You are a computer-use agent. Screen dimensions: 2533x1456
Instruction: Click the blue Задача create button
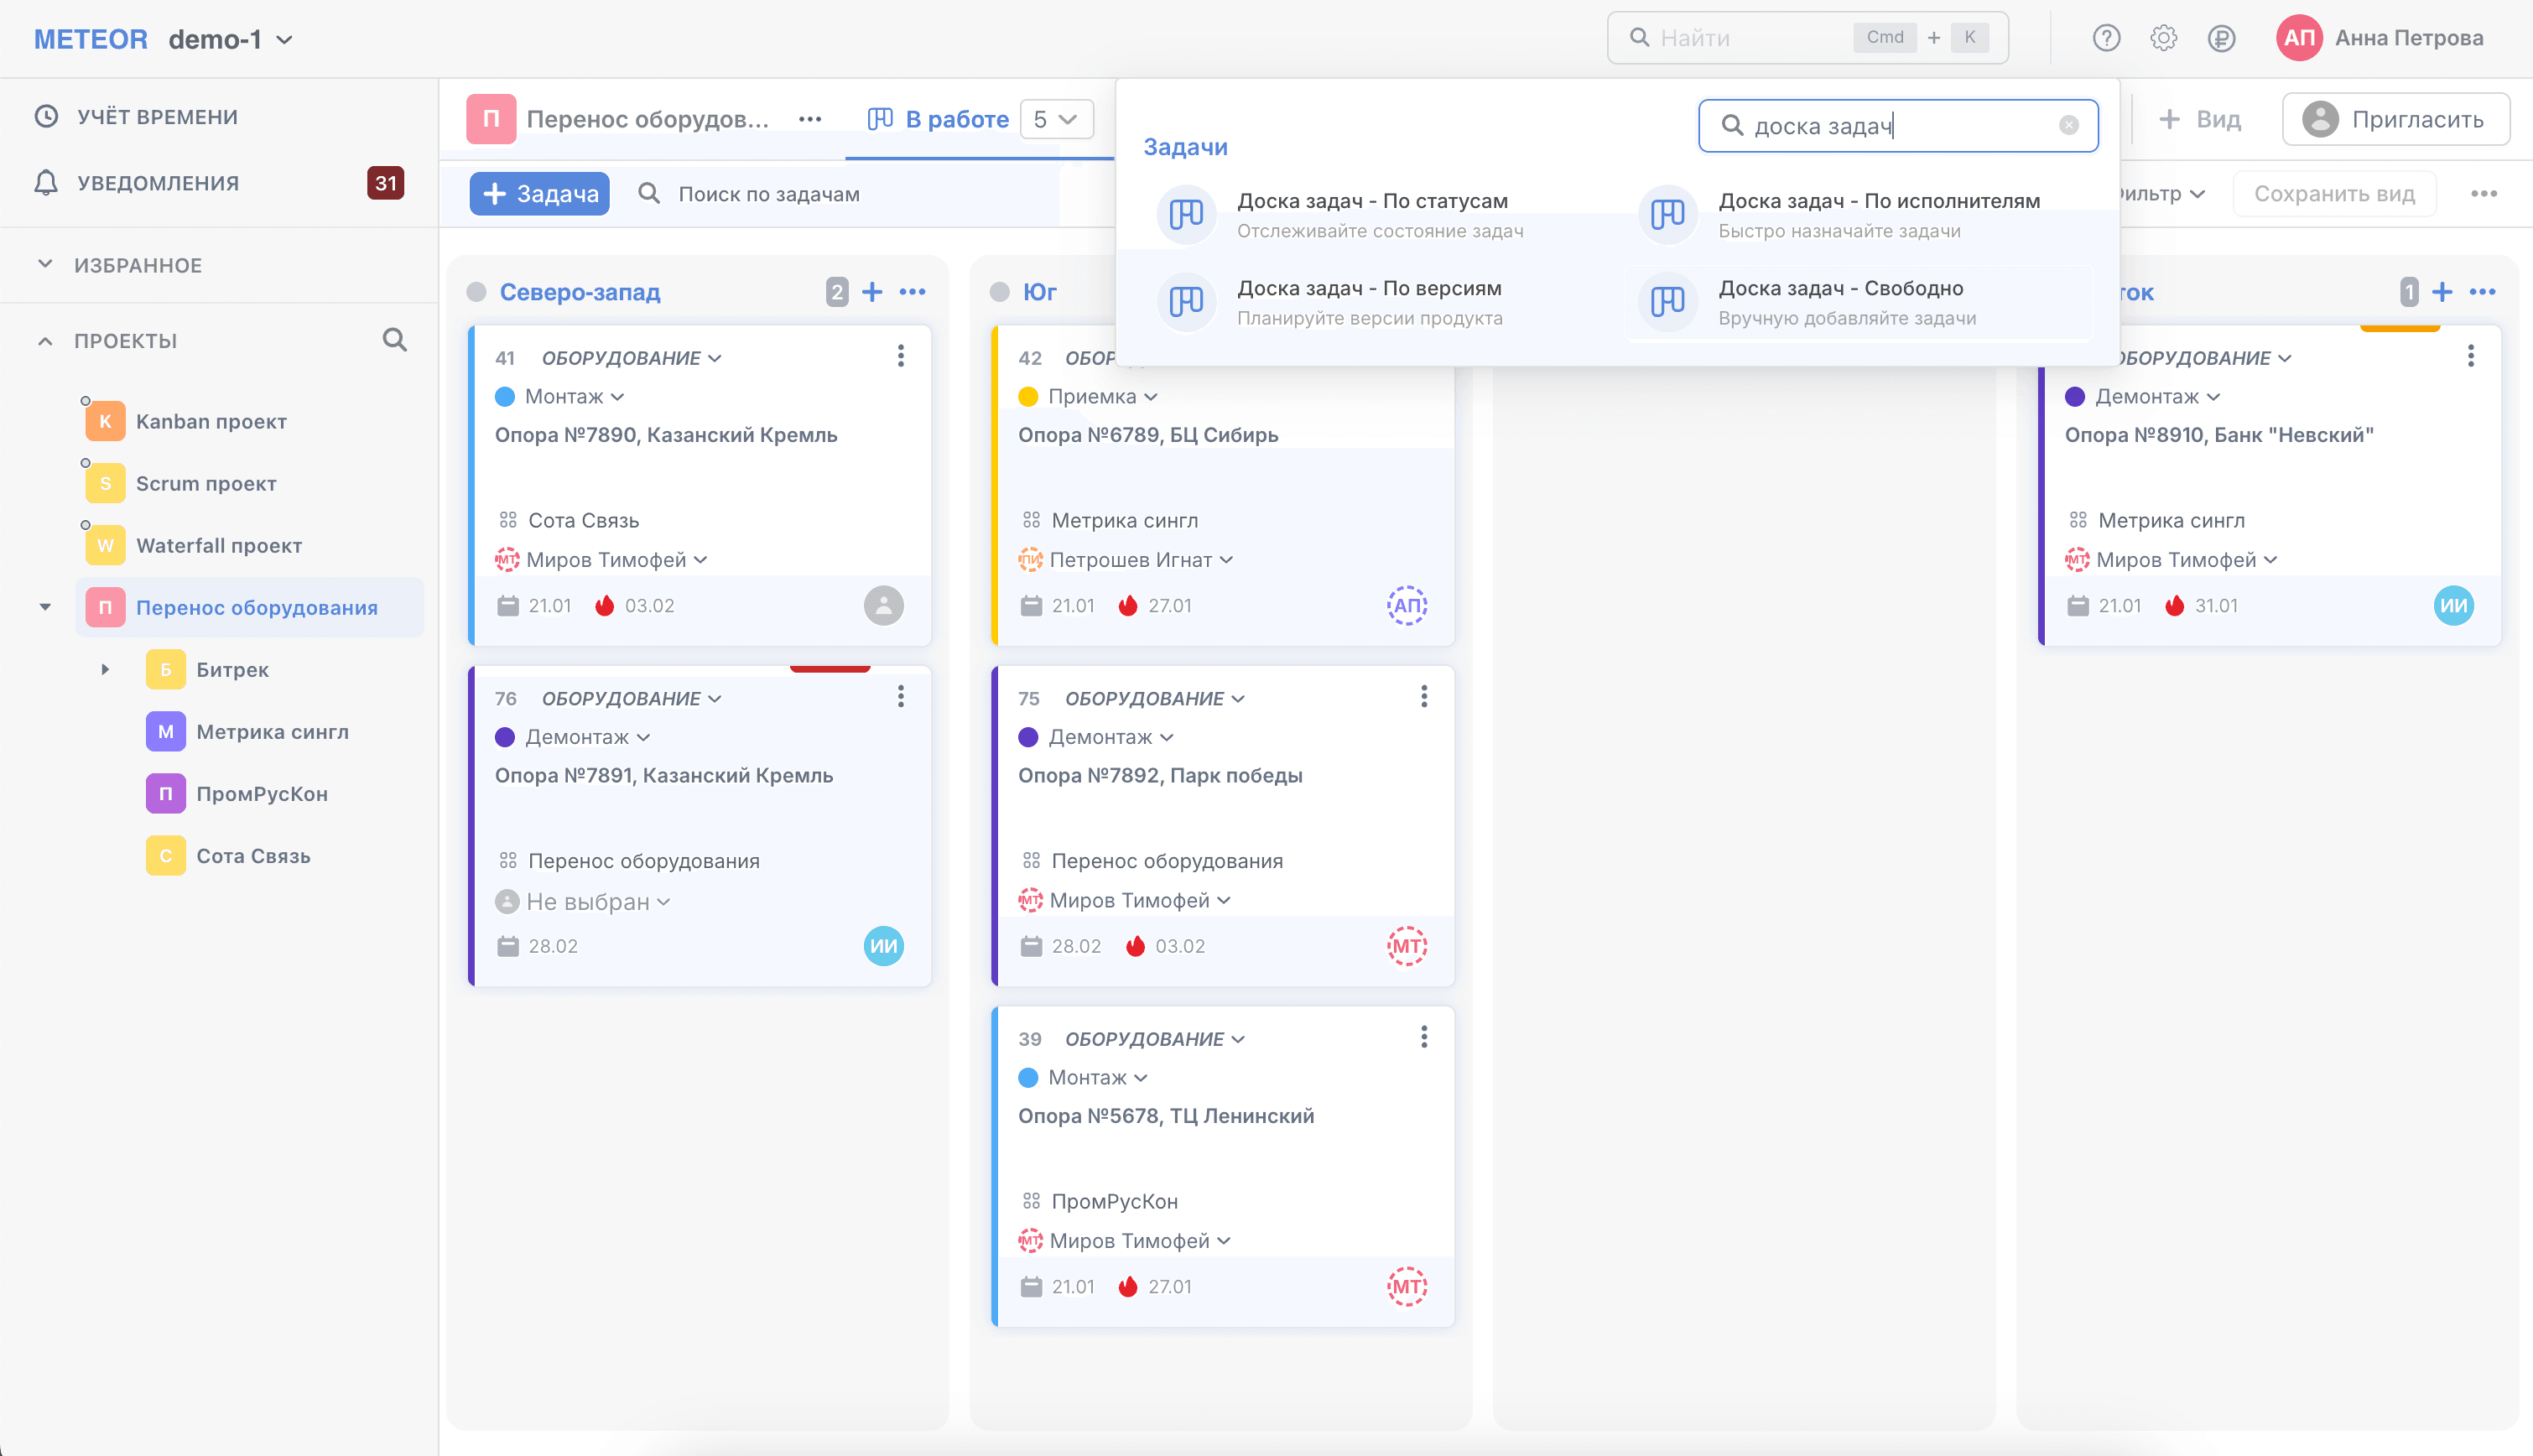pyautogui.click(x=540, y=194)
